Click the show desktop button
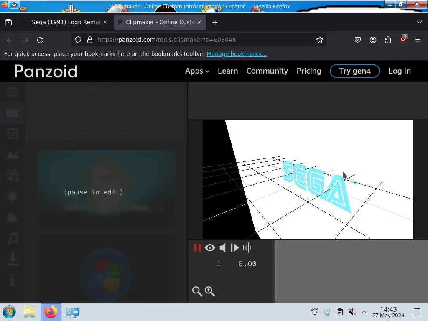 point(417,312)
